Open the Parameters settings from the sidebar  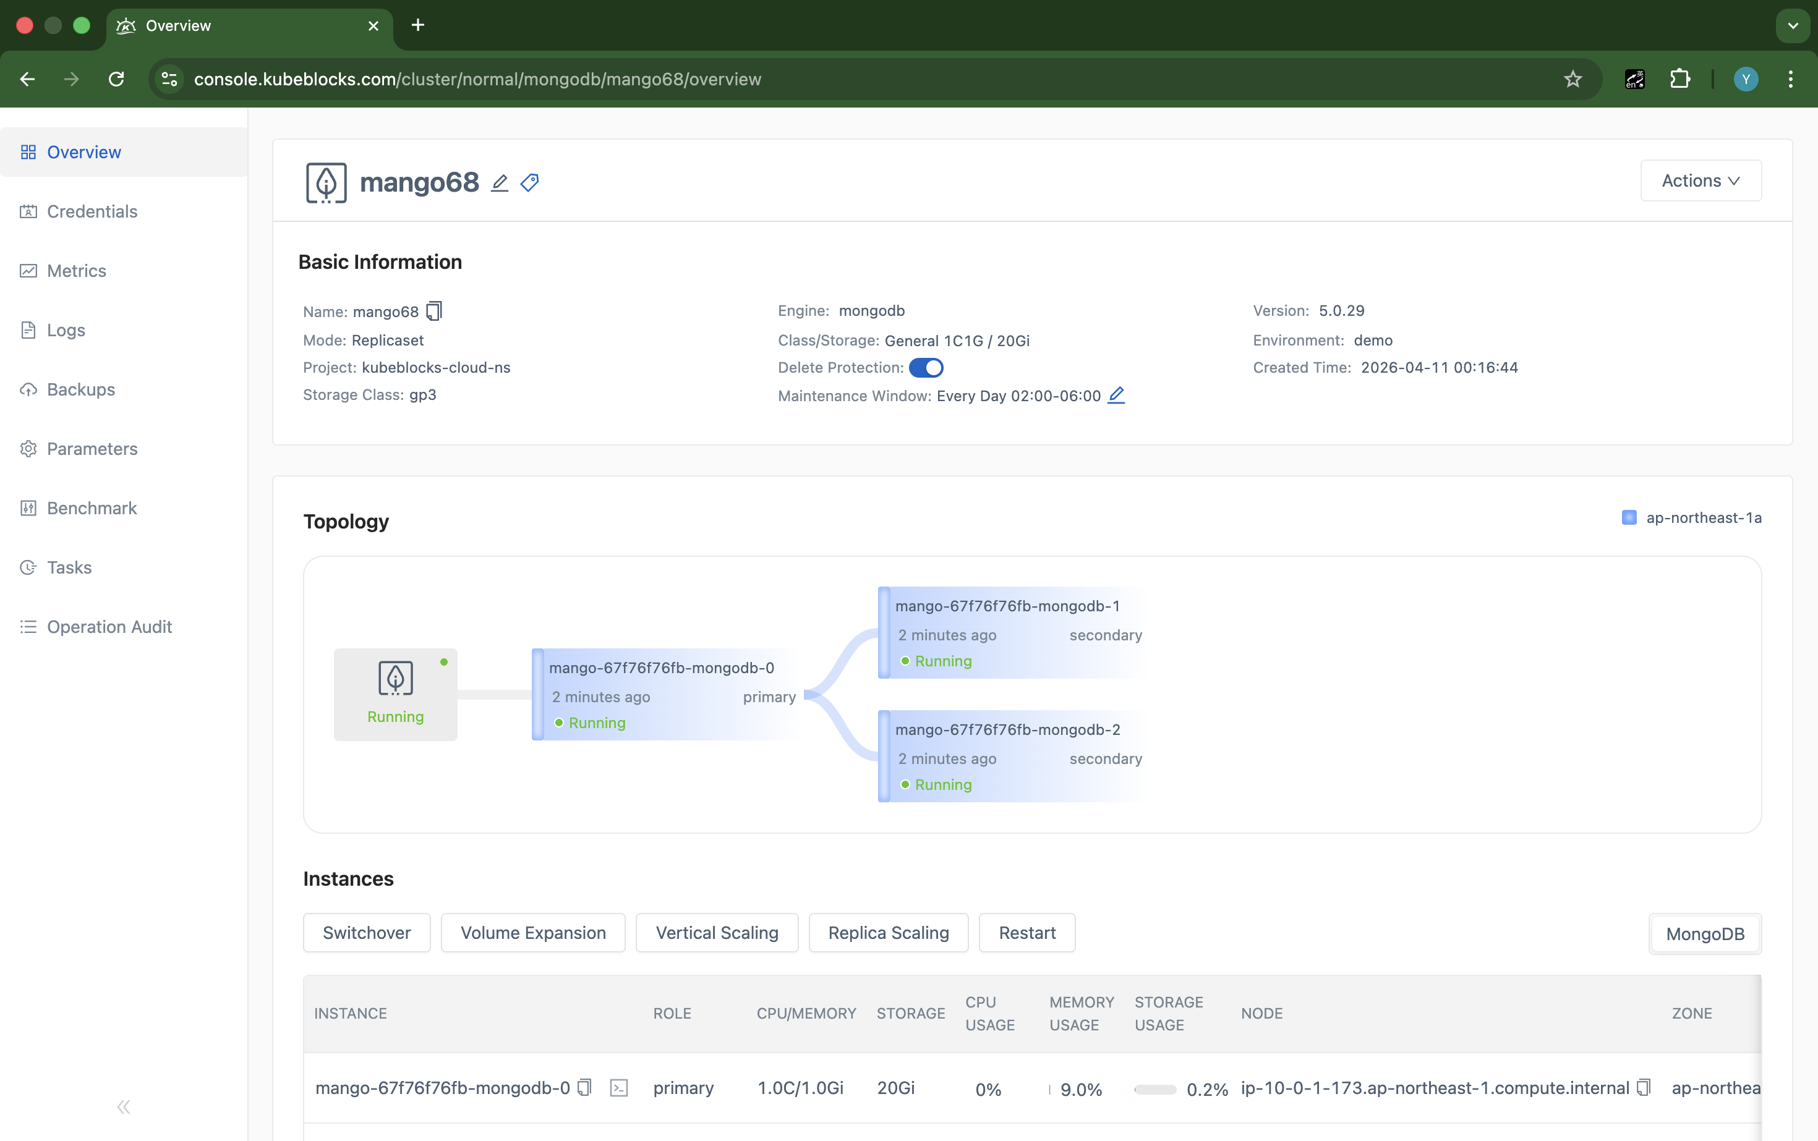(x=92, y=448)
